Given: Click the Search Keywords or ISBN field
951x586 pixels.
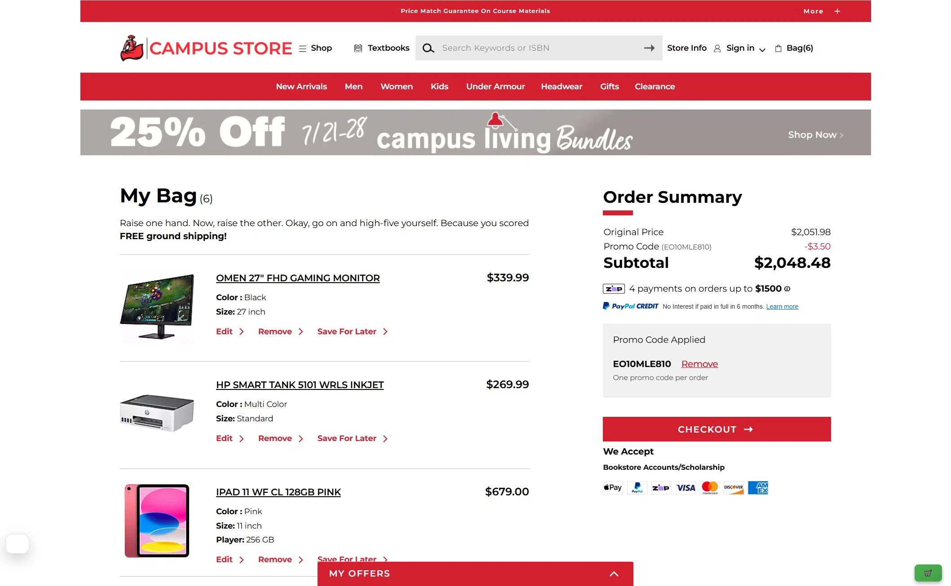Looking at the screenshot, I should click(539, 48).
